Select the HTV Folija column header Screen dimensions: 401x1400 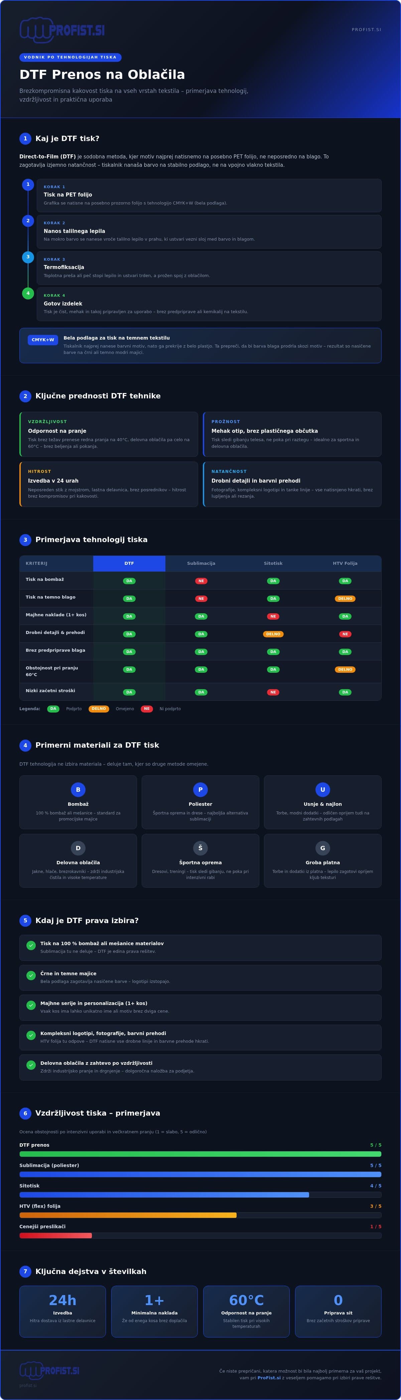tap(345, 563)
